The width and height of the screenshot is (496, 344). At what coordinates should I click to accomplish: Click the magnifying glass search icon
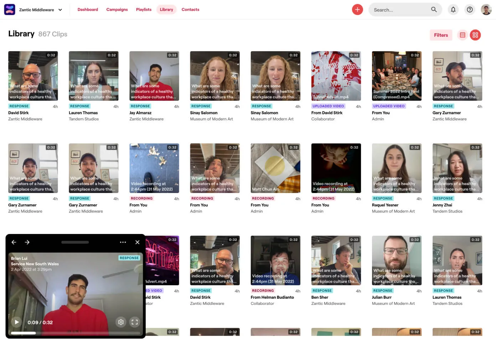pos(434,10)
